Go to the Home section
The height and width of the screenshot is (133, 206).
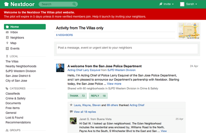tap(25, 27)
